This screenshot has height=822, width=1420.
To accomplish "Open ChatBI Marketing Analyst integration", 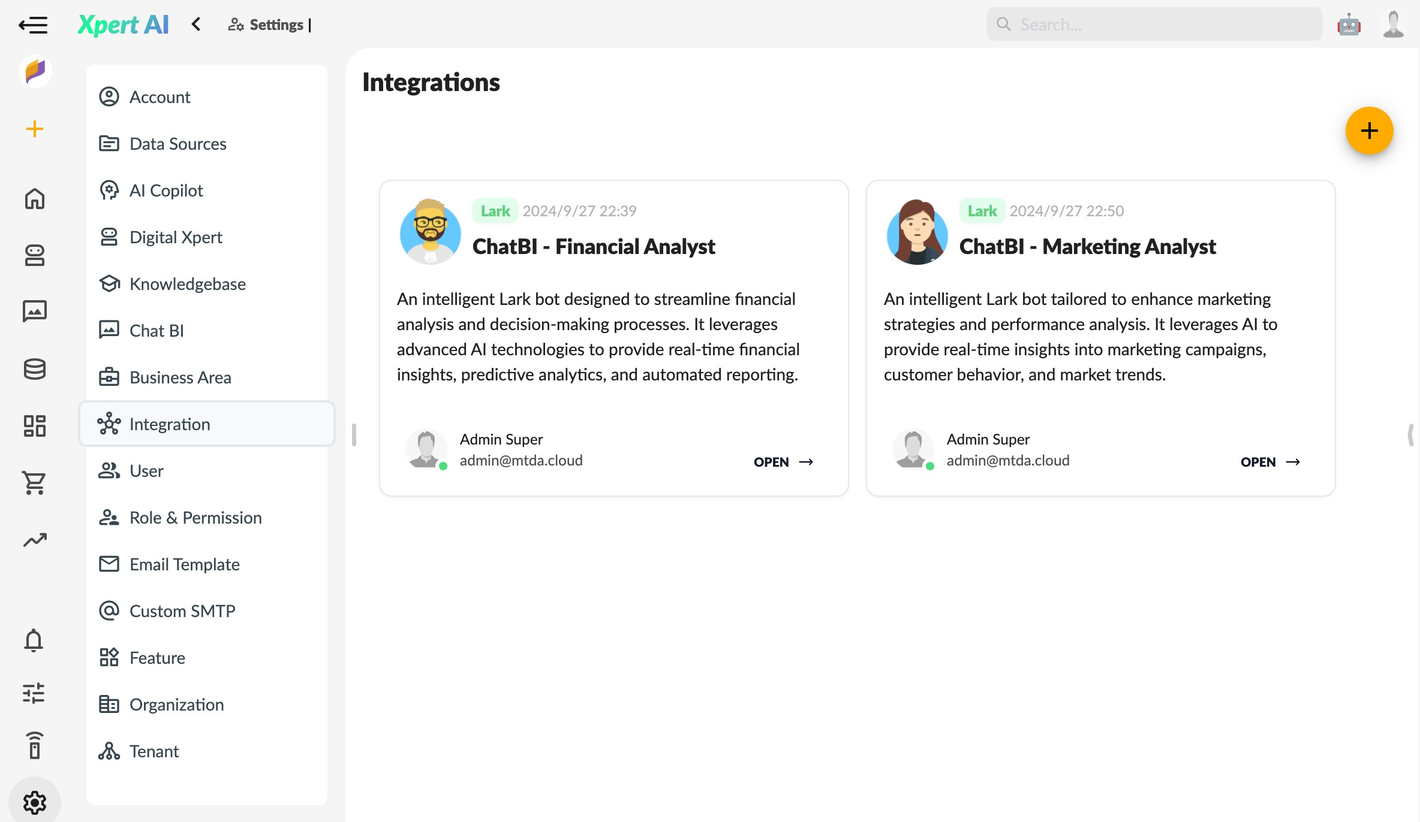I will (1271, 462).
